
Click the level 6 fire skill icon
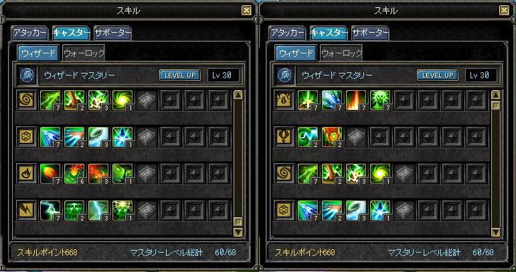pos(74,174)
